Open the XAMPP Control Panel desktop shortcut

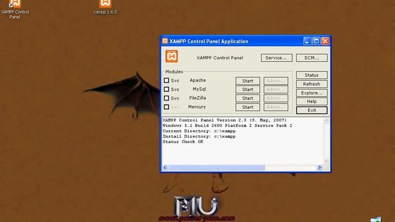point(15,9)
